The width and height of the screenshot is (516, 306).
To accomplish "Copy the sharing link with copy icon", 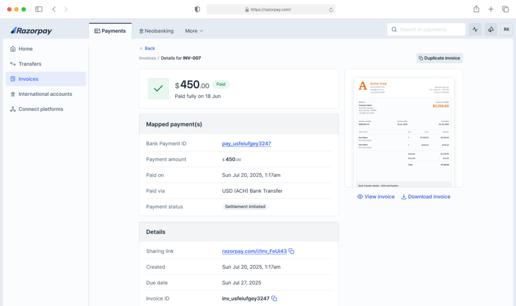I will [291, 252].
